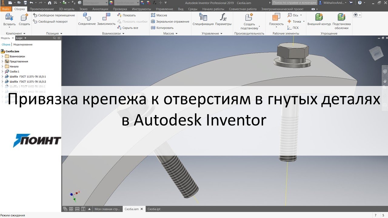The width and height of the screenshot is (388, 218).
Task: Click the Создать component icon
Action: tap(24, 17)
